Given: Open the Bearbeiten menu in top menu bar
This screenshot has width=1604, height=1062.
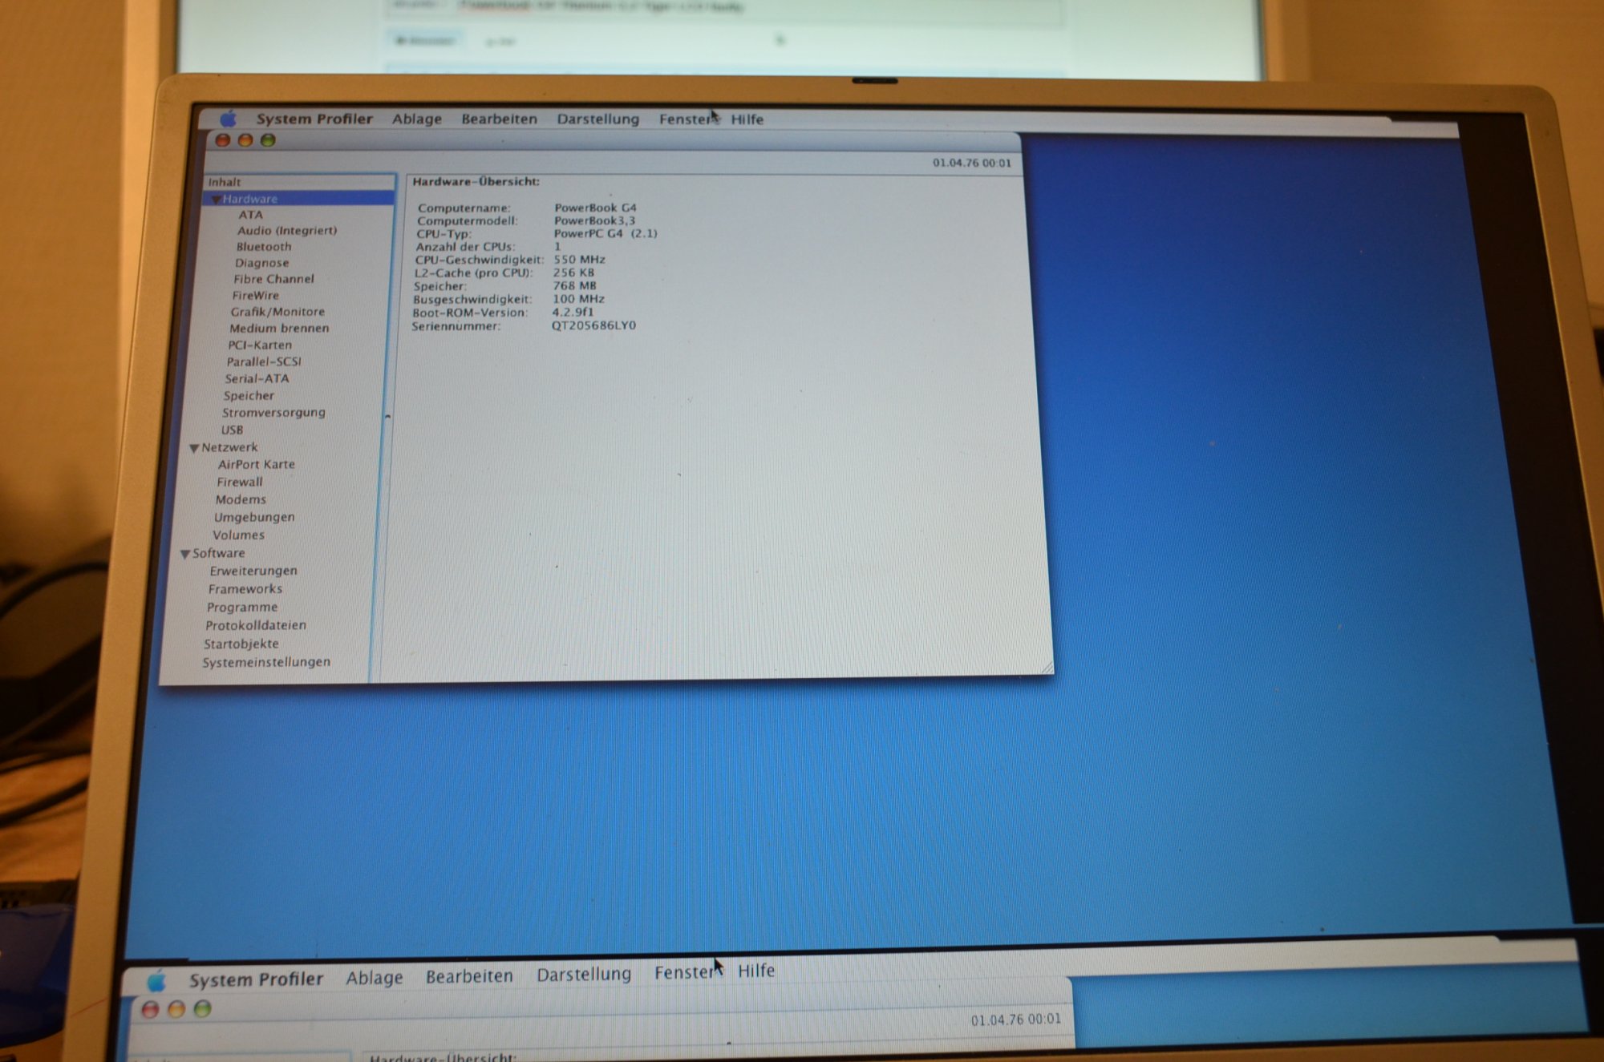Looking at the screenshot, I should 499,119.
